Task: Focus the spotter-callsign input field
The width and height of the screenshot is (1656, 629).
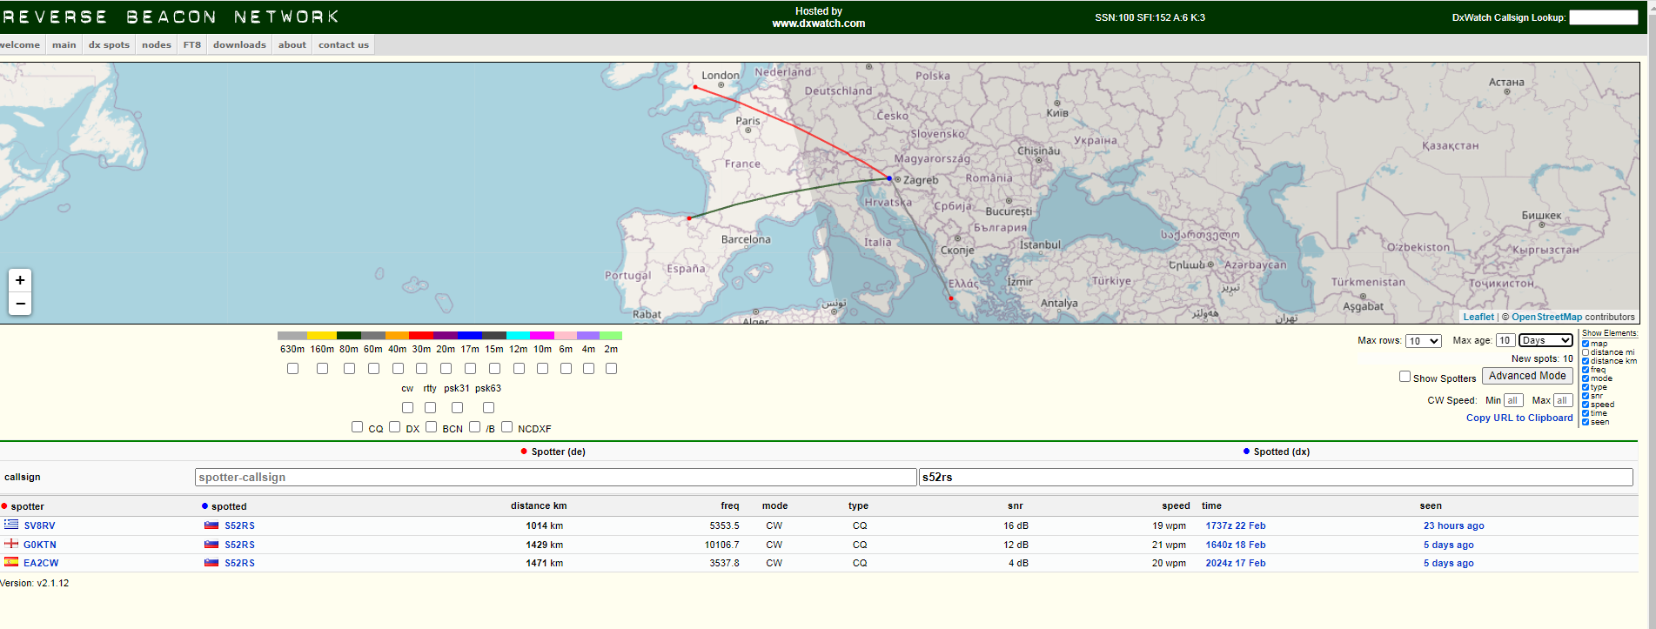Action: [555, 477]
